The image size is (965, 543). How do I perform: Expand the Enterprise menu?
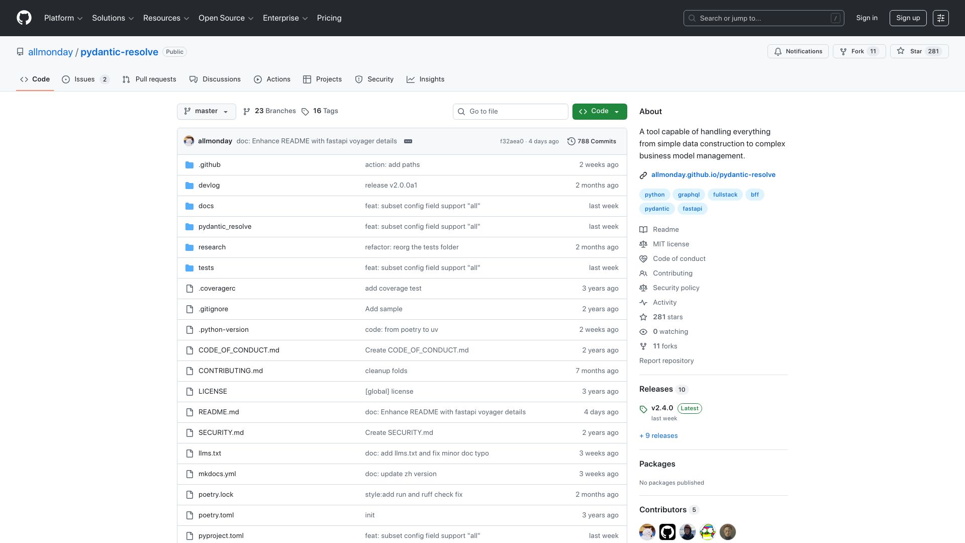[285, 18]
